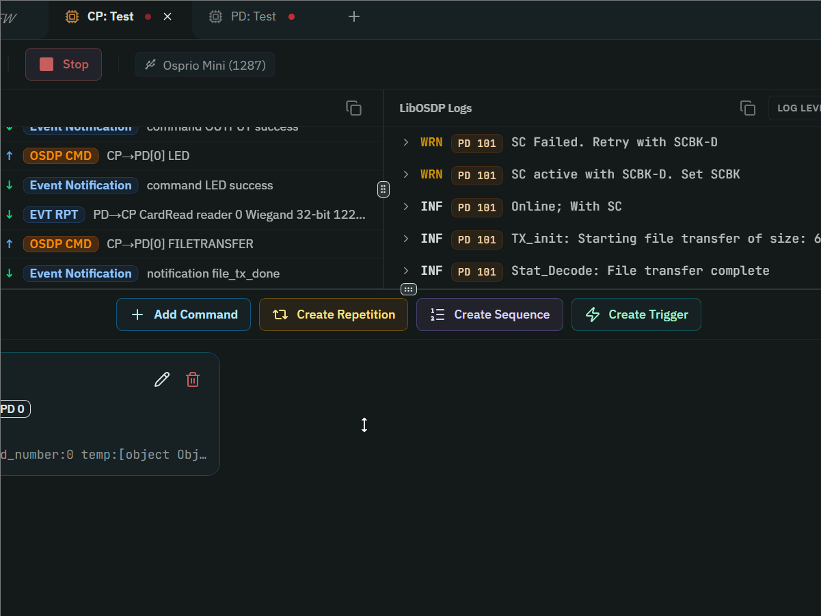Click Create Sequence button

(x=489, y=314)
